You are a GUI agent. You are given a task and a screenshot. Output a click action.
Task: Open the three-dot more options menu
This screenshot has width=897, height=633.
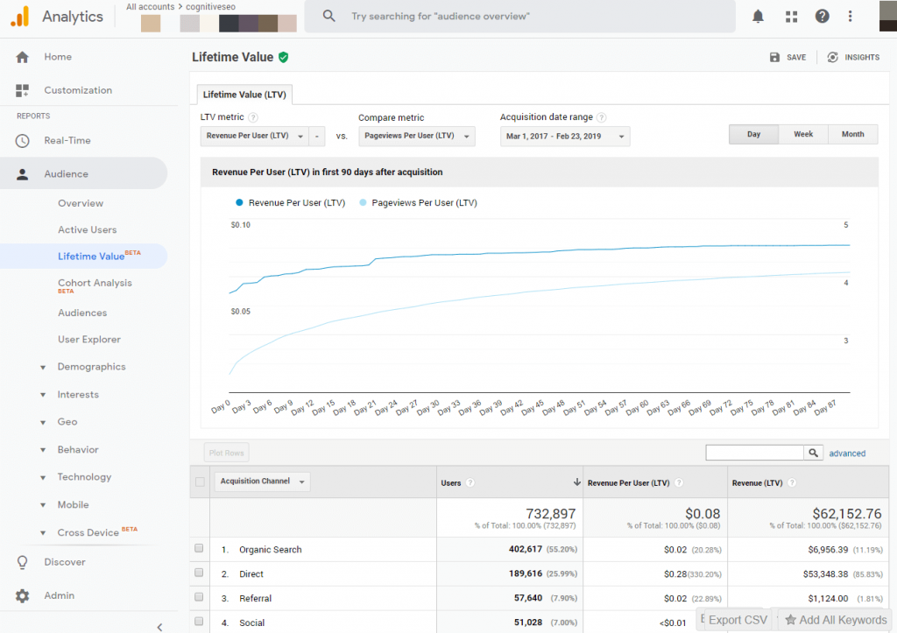tap(850, 17)
